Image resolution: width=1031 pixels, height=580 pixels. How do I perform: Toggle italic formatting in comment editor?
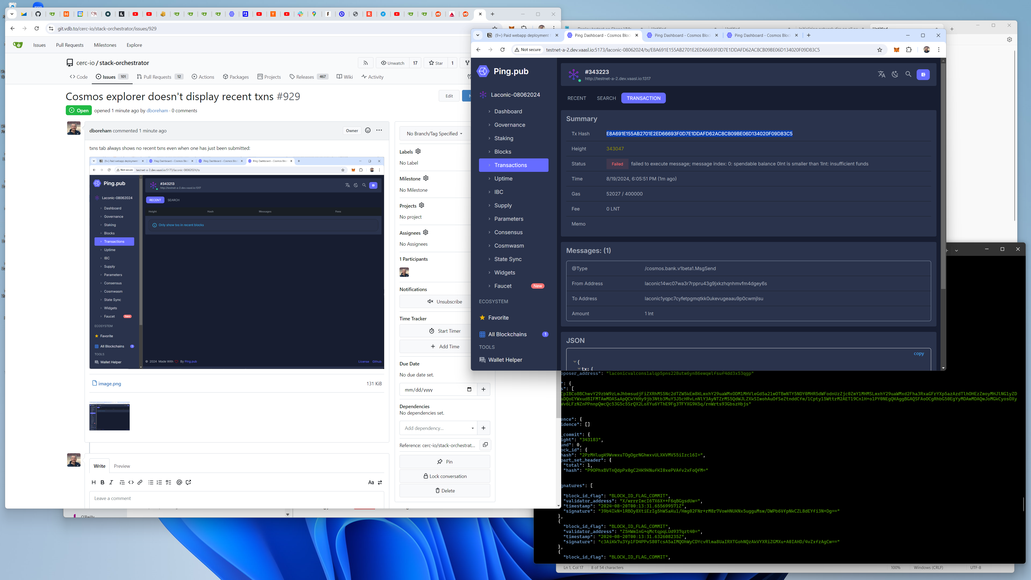point(111,482)
